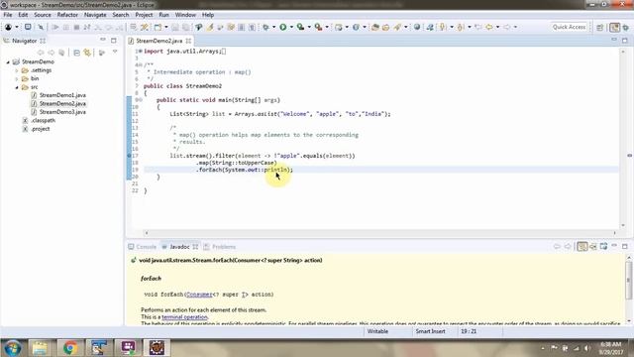Click the Open Task wand icon
This screenshot has height=357, width=634.
[397, 27]
